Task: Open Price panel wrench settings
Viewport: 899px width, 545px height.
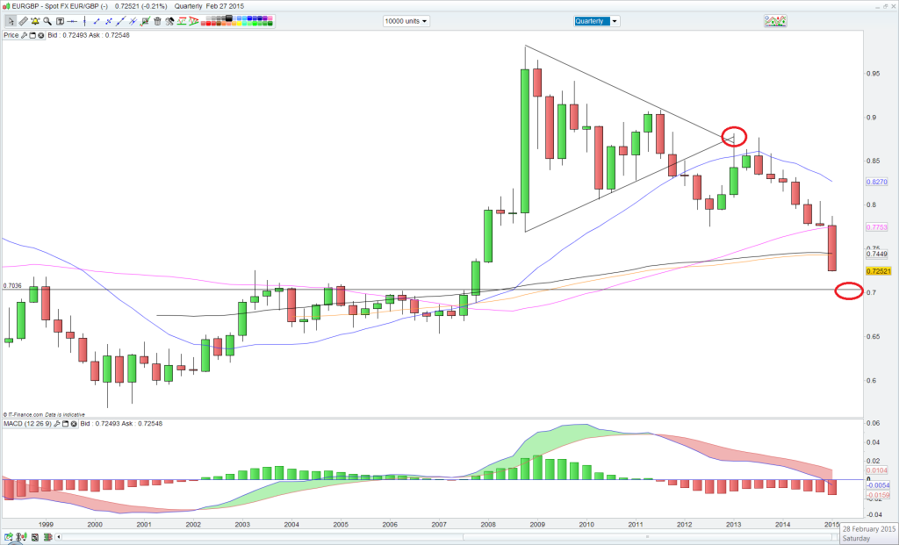Action: [24, 35]
